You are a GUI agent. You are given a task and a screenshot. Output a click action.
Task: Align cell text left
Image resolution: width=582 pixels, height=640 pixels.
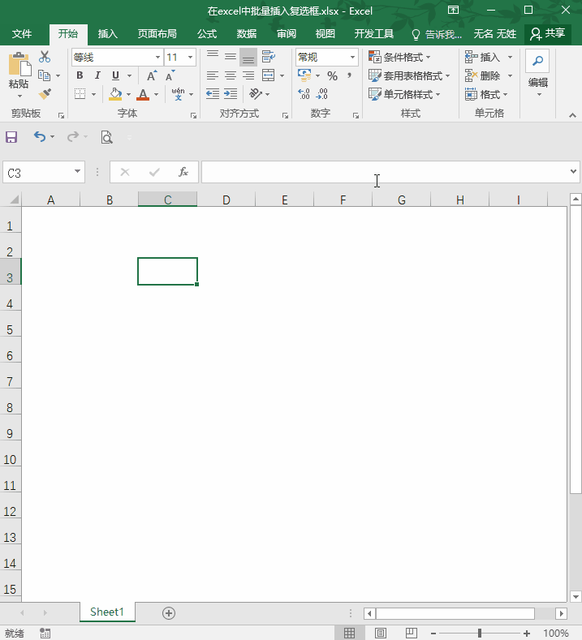[x=213, y=75]
